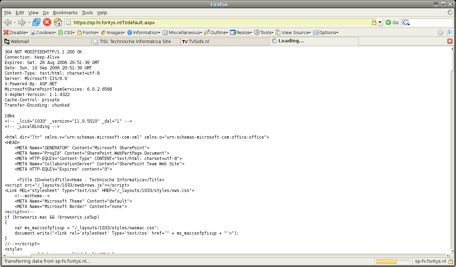
Task: Go back to the previous page
Action: [7, 22]
